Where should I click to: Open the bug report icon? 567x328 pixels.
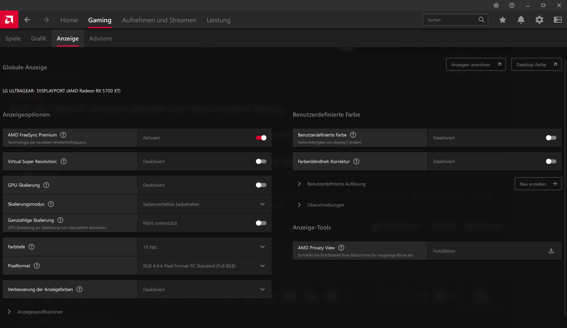496,5
